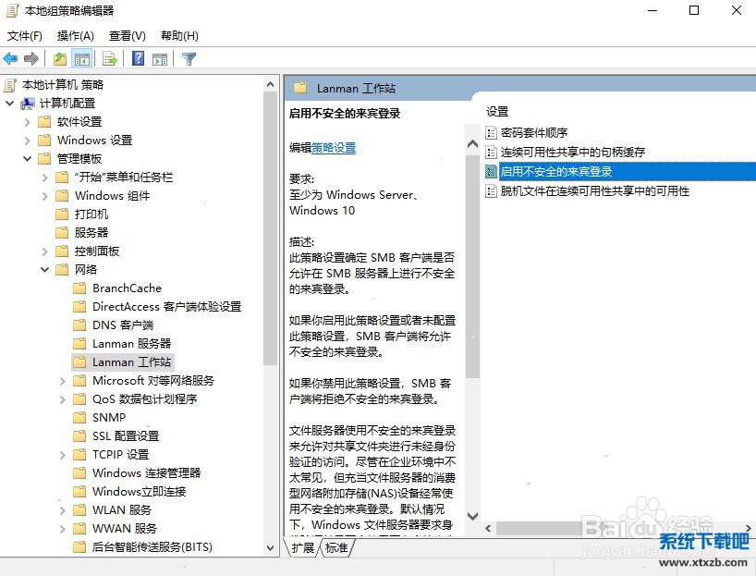The image size is (756, 576).
Task: Expand the TCPIP 设置 tree node
Action: click(x=63, y=455)
